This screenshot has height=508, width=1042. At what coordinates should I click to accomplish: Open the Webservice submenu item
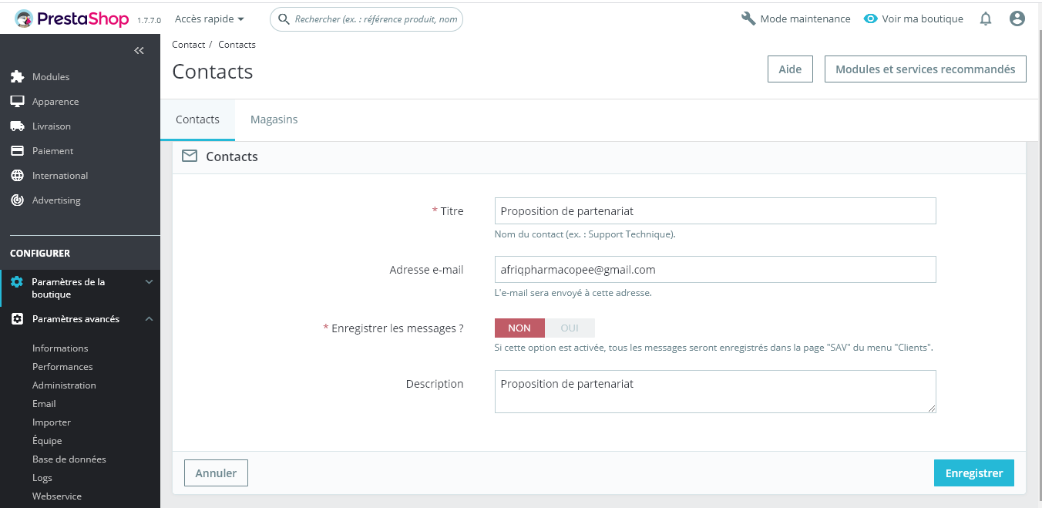57,496
